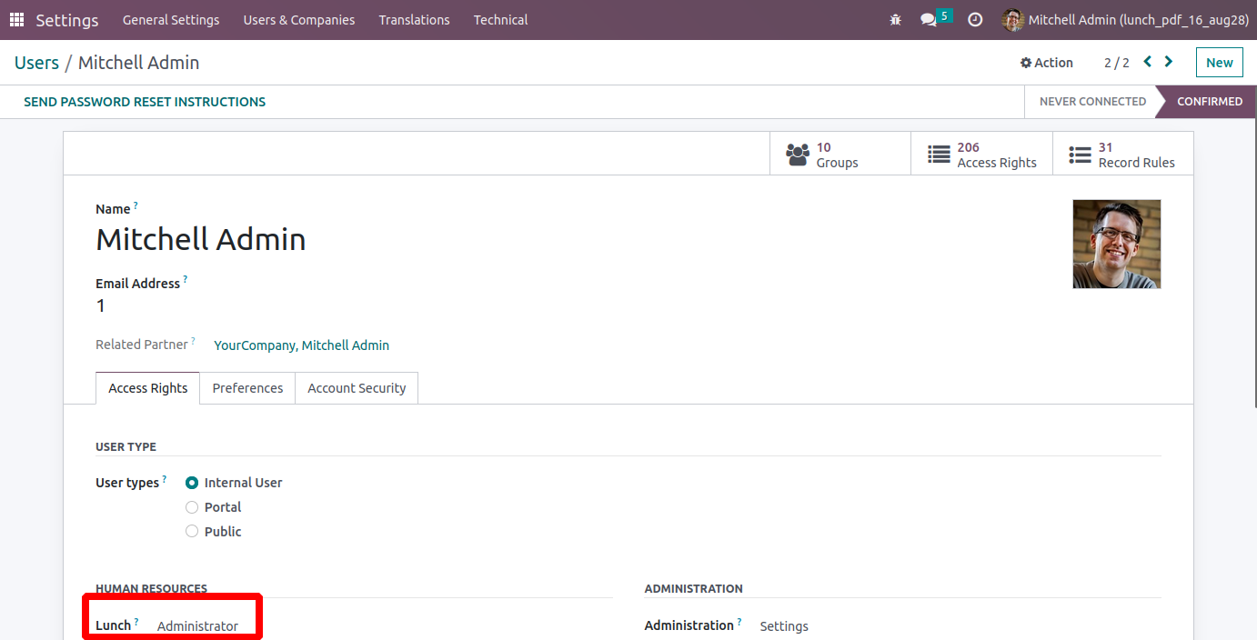Click the Name field help tooltip mark
Image resolution: width=1257 pixels, height=640 pixels.
click(x=136, y=205)
